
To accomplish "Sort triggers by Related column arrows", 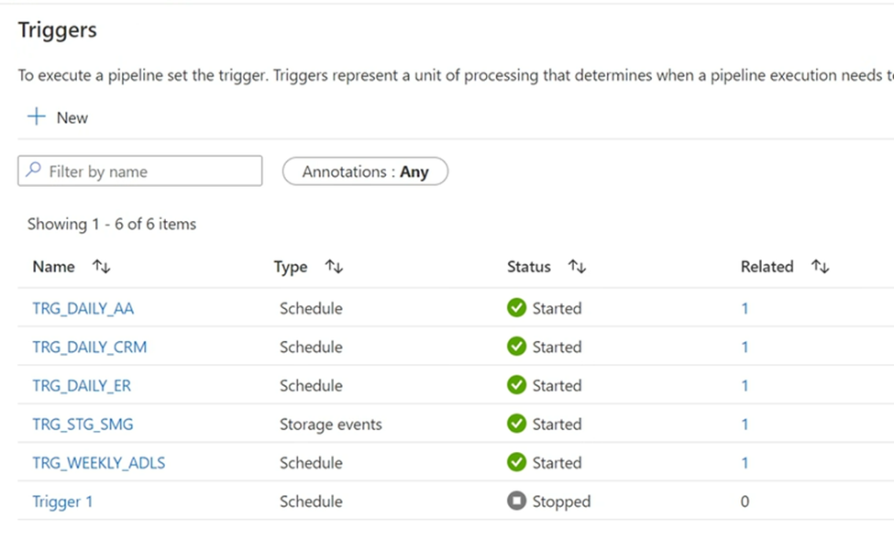I will (x=820, y=267).
